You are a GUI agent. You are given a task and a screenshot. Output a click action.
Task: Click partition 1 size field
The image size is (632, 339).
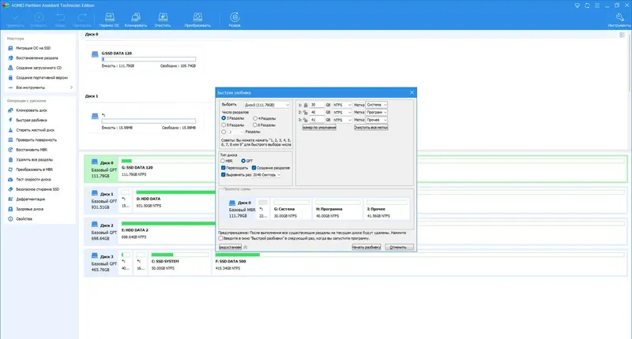pyautogui.click(x=317, y=105)
